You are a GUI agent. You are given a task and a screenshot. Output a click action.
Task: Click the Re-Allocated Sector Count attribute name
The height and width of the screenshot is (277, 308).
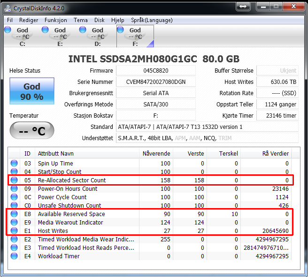coord(72,180)
